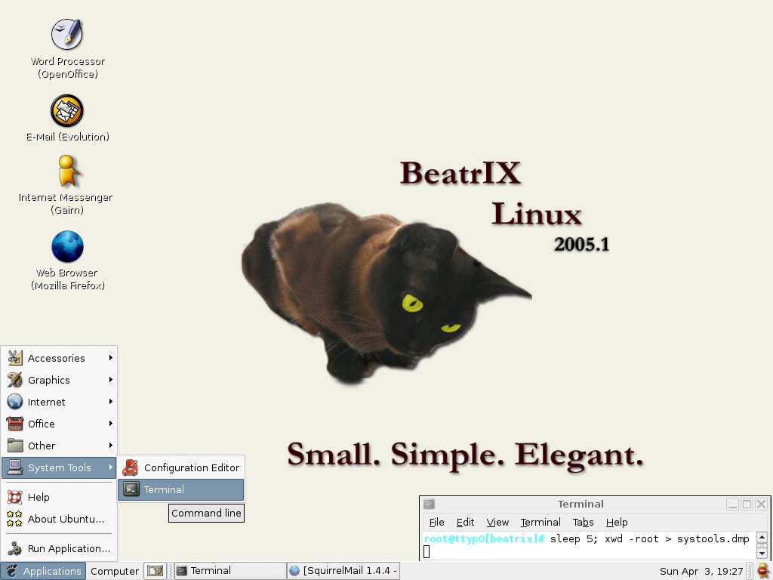Minimize the Terminal window

[x=732, y=504]
